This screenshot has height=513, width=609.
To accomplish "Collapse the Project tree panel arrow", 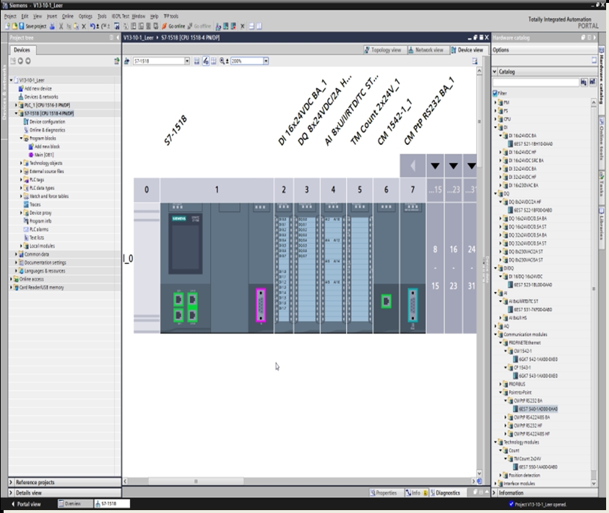I will [x=118, y=38].
